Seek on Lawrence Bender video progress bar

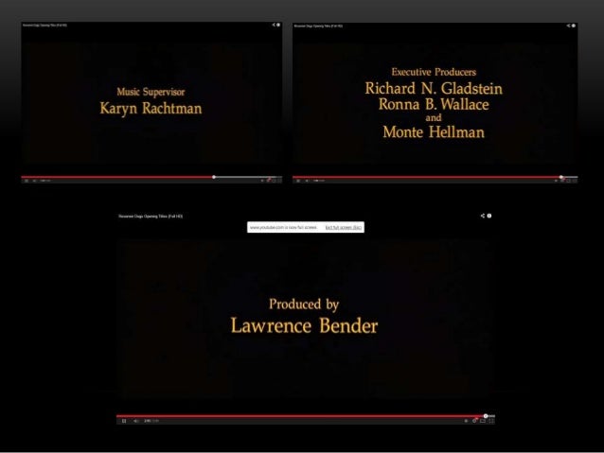[x=306, y=416]
